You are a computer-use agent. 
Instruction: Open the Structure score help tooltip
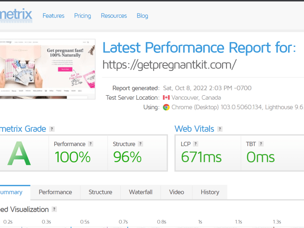[140, 143]
